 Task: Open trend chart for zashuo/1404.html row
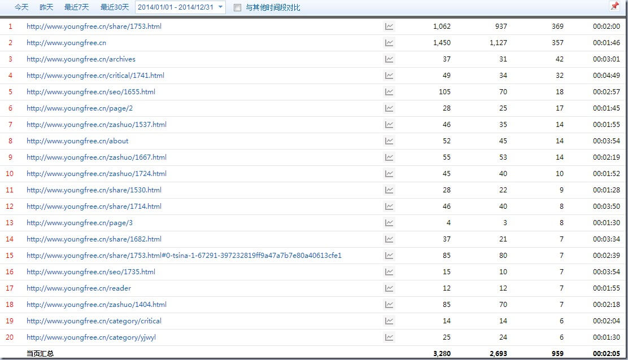tap(389, 305)
